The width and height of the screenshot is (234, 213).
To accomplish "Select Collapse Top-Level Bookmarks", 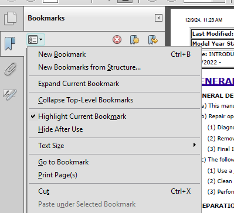I will coord(114,100).
